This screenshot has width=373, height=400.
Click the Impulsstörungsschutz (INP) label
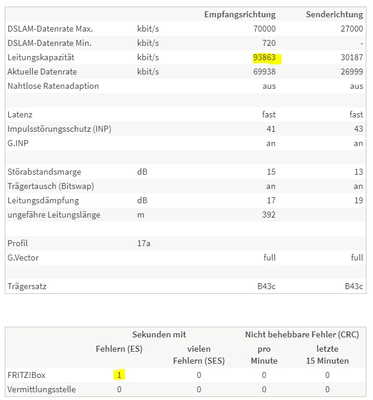[59, 129]
